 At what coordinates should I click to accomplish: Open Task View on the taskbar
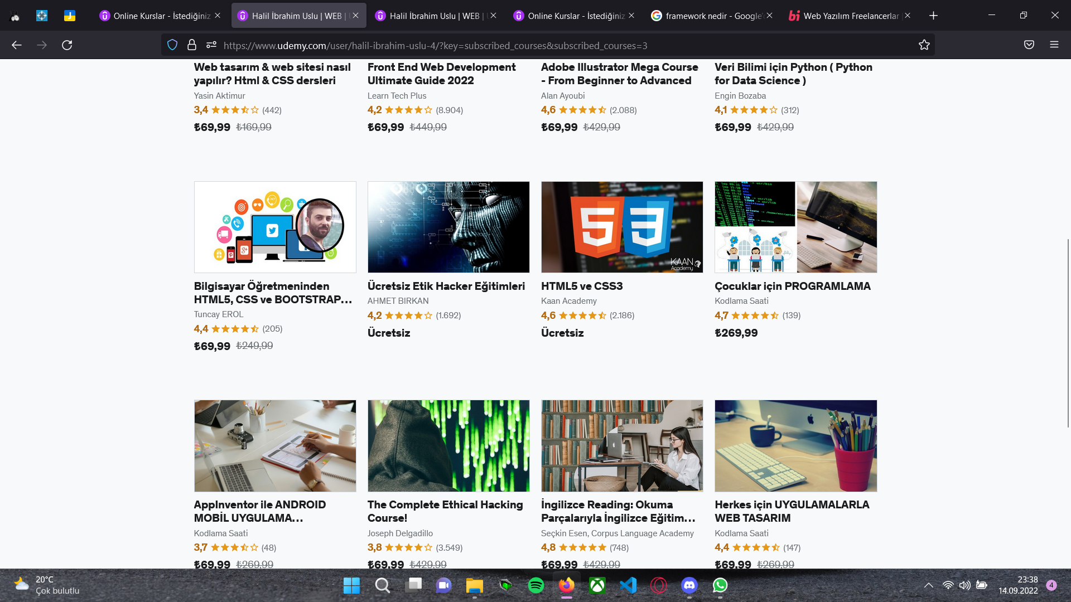(x=413, y=585)
